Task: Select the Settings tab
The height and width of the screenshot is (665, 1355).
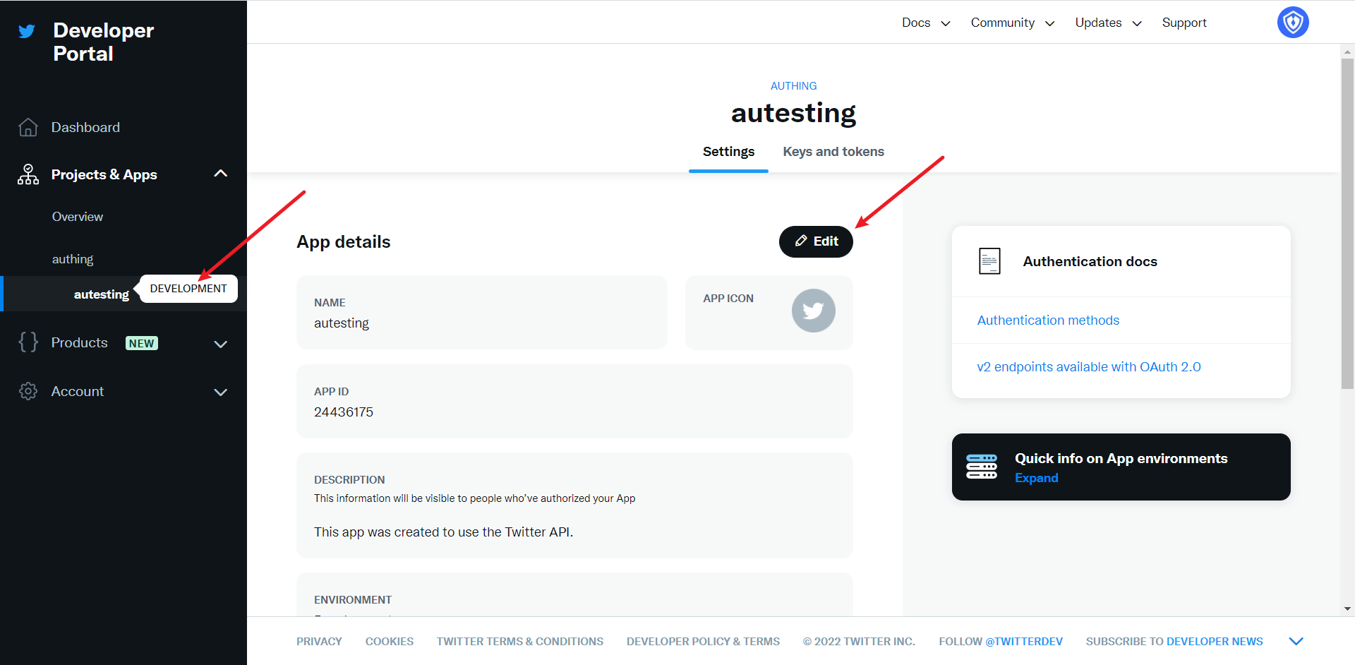Action: (x=728, y=152)
